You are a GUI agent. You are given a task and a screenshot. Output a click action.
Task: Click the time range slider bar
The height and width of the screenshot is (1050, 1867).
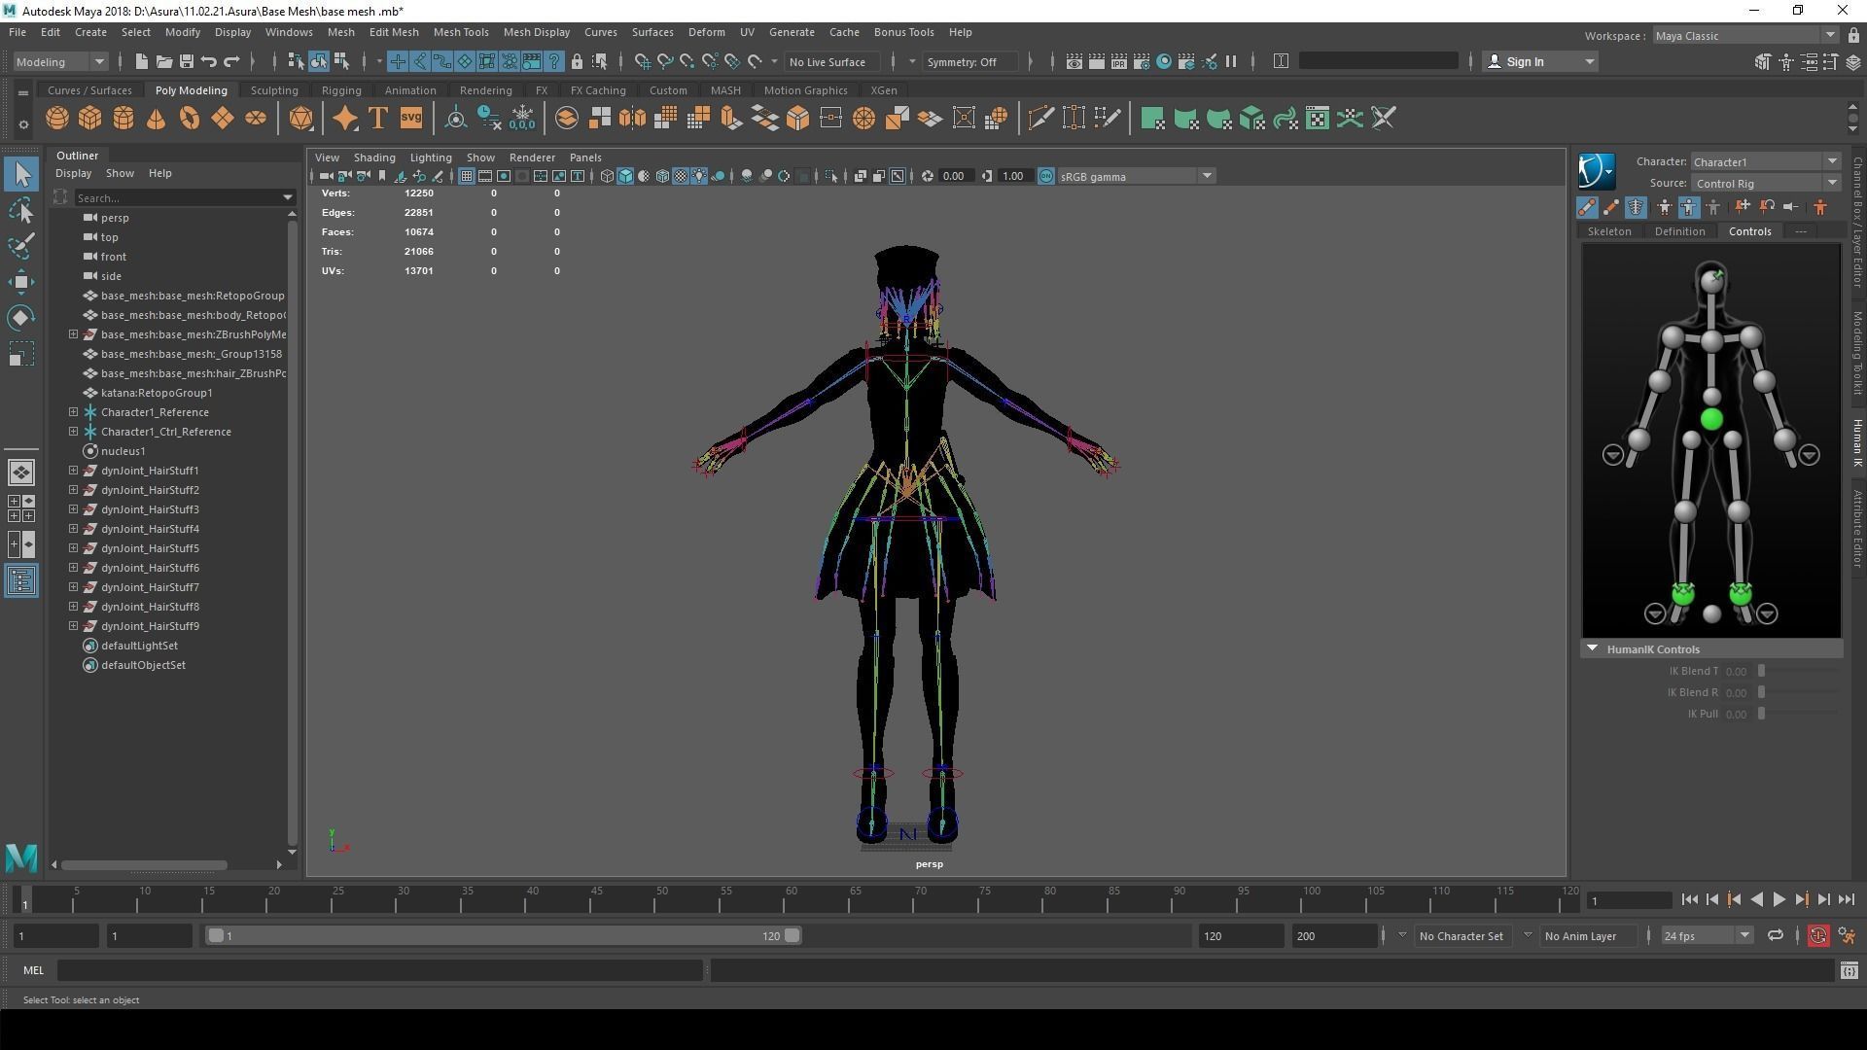tap(504, 936)
